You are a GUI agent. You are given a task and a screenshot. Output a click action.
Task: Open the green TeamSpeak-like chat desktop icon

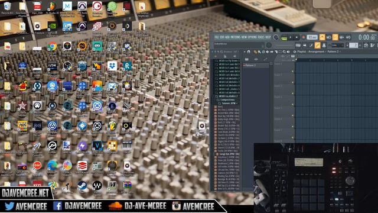click(112, 7)
